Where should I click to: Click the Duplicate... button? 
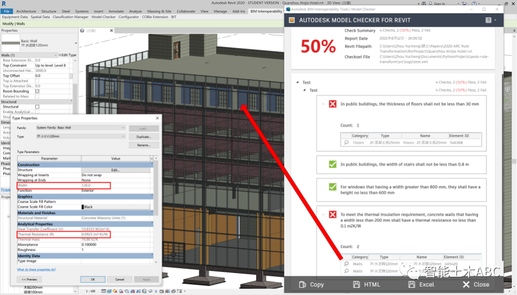click(143, 137)
